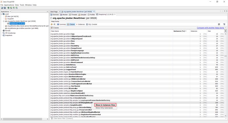Close the Start Page tab

60,11
